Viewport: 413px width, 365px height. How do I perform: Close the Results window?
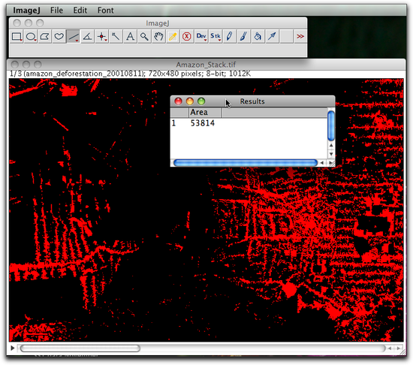178,101
